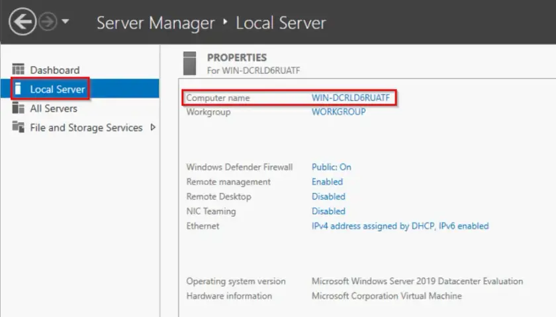Expand the File and Storage Services arrow
Viewport: 556px width, 317px height.
153,127
